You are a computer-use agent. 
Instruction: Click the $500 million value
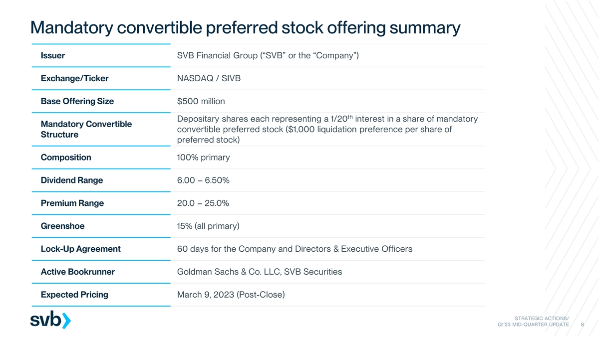tap(201, 101)
